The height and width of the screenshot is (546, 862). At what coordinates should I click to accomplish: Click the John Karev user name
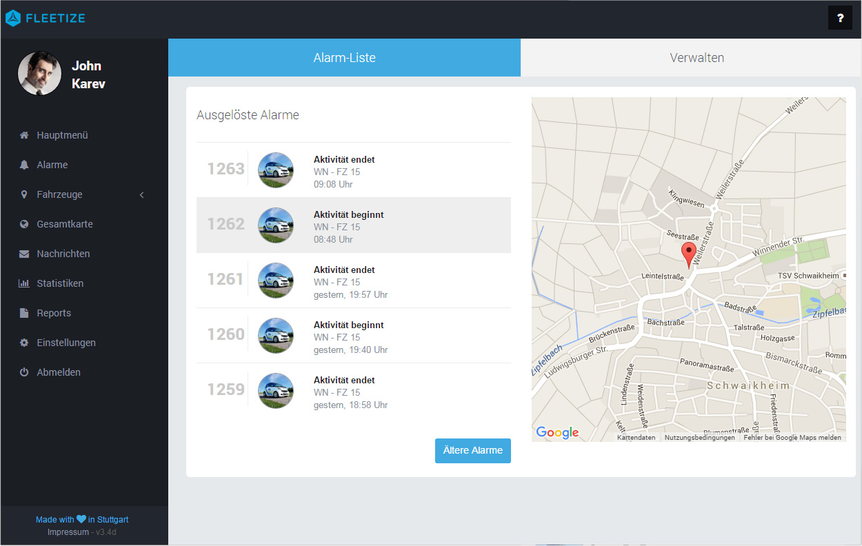click(88, 75)
